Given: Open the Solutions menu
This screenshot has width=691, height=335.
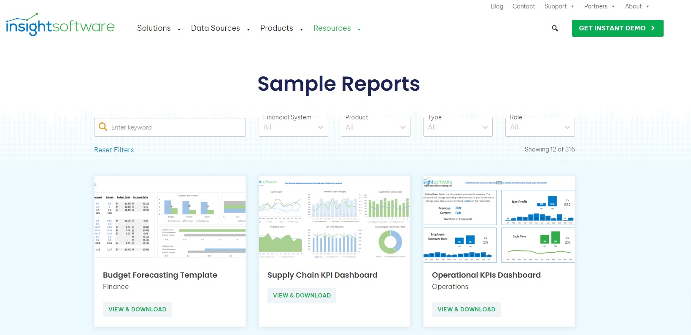Looking at the screenshot, I should click(x=154, y=28).
